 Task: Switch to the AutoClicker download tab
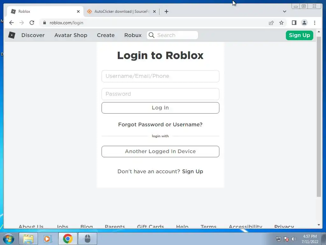click(x=121, y=11)
